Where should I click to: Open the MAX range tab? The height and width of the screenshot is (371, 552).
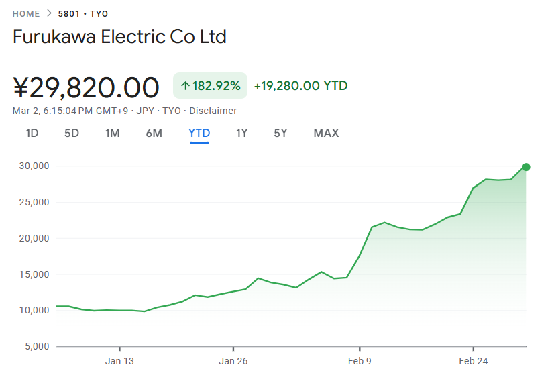(326, 133)
